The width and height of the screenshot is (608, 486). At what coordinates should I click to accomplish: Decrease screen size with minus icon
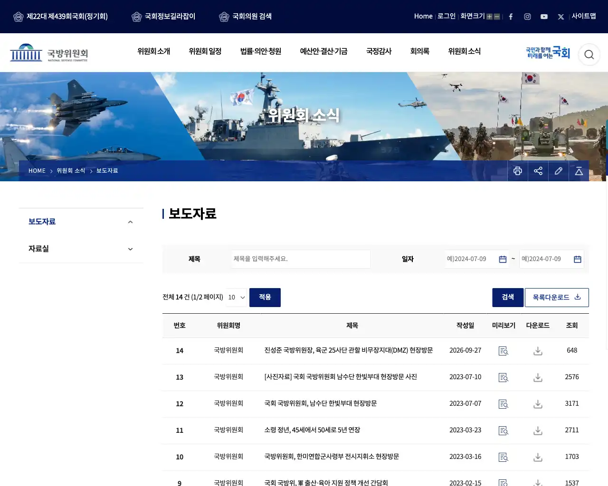pyautogui.click(x=497, y=17)
